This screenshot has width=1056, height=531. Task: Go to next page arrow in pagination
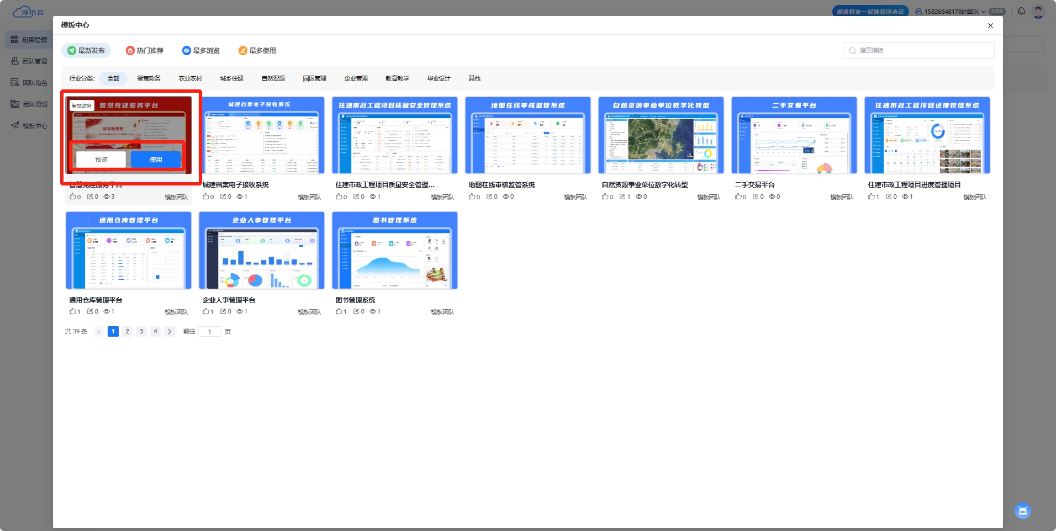[170, 332]
